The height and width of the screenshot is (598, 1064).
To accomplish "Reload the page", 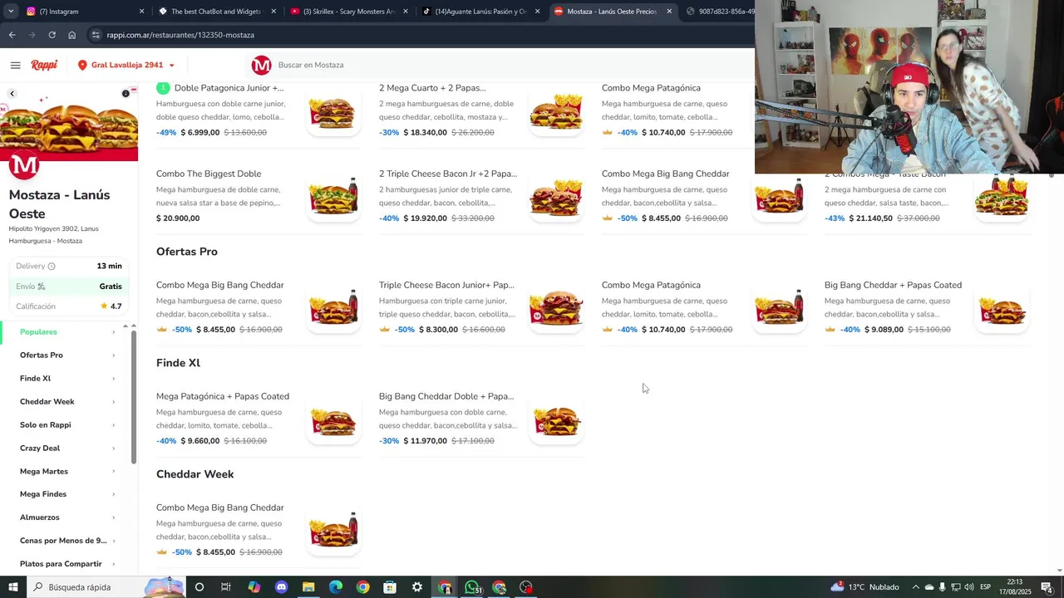I will pos(52,35).
